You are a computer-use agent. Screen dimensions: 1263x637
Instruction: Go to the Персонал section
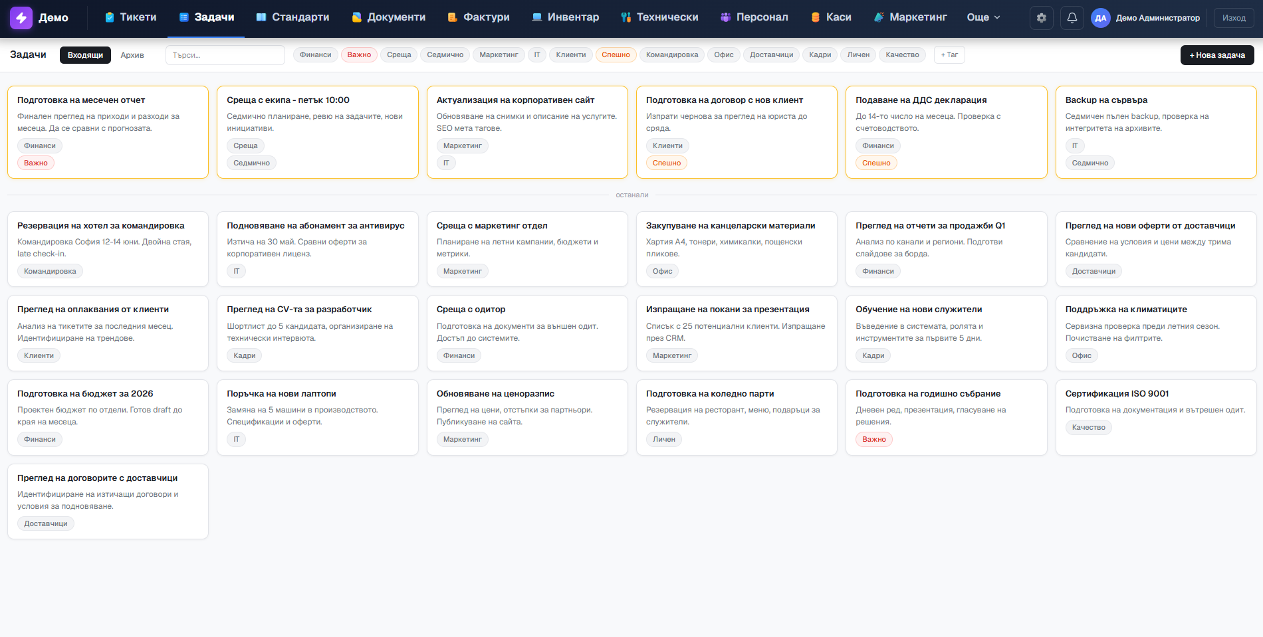tap(755, 17)
